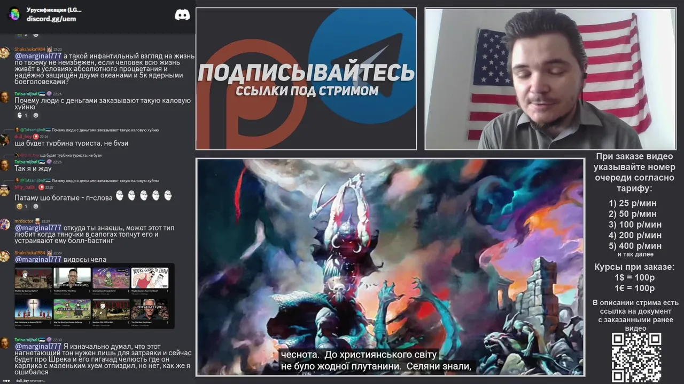Click the ПОДПИСЫВАЙТЕСЬ banner heading
This screenshot has height=384, width=684.
tap(306, 73)
